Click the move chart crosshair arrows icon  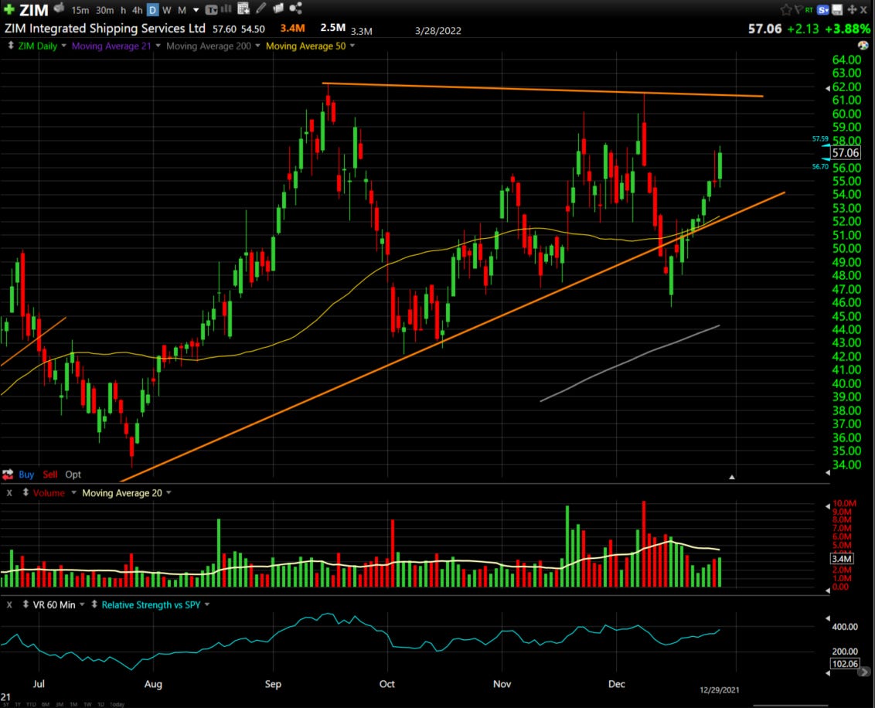pyautogui.click(x=852, y=9)
